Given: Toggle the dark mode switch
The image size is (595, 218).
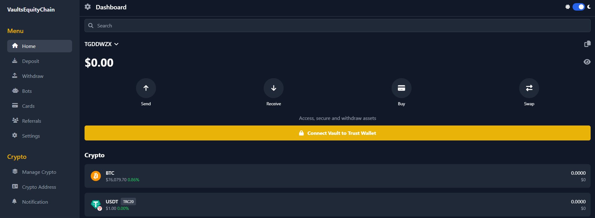Looking at the screenshot, I should [578, 7].
